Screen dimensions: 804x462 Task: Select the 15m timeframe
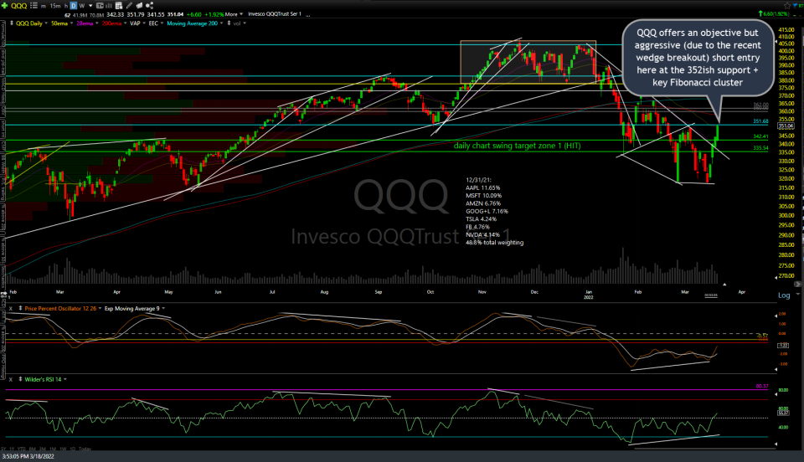coord(55,6)
